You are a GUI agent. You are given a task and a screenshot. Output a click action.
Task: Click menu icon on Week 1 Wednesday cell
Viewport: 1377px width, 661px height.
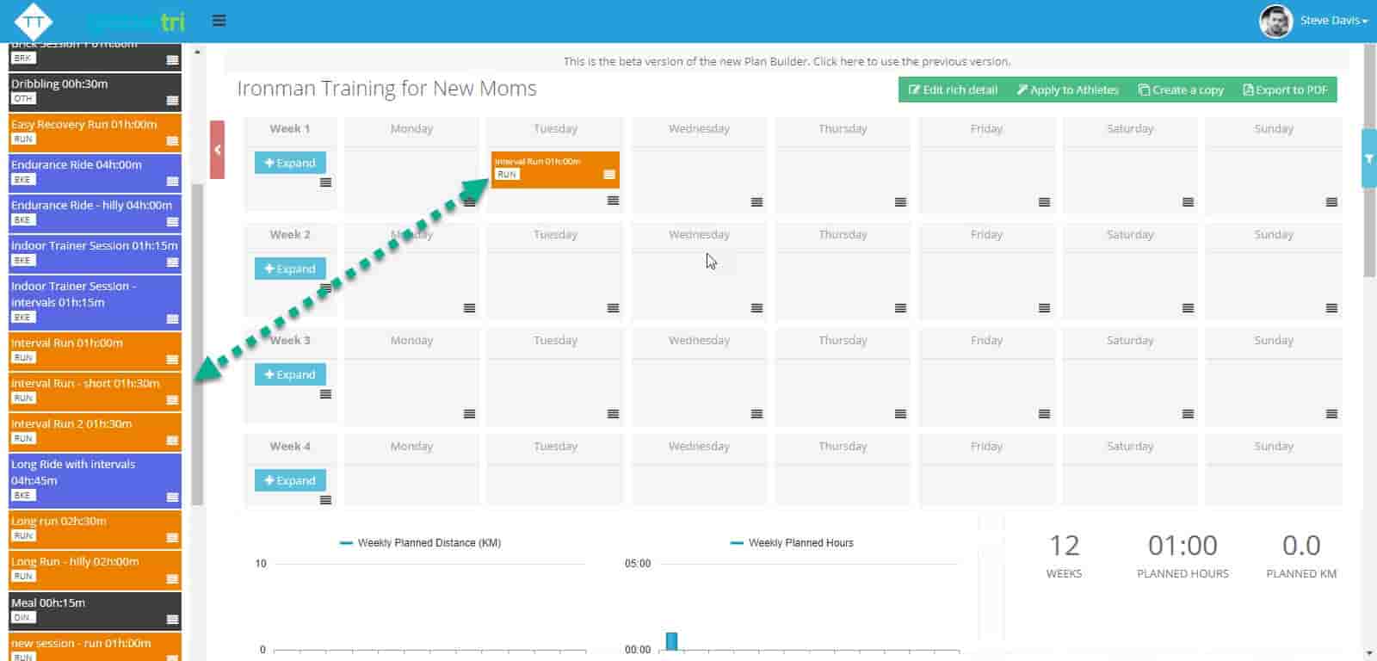[756, 202]
